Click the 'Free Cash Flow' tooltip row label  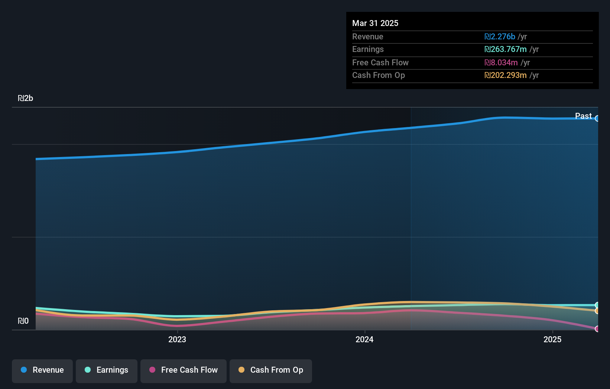pyautogui.click(x=380, y=62)
